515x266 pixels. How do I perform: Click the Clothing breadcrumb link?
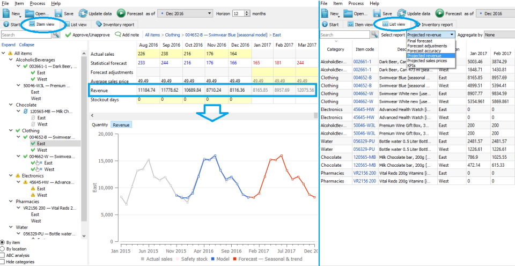point(172,34)
